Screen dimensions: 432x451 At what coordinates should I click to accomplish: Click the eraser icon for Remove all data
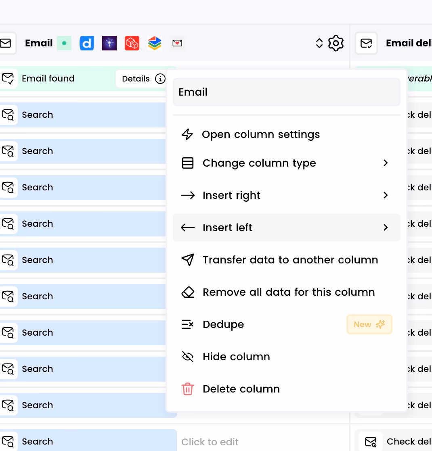[188, 292]
